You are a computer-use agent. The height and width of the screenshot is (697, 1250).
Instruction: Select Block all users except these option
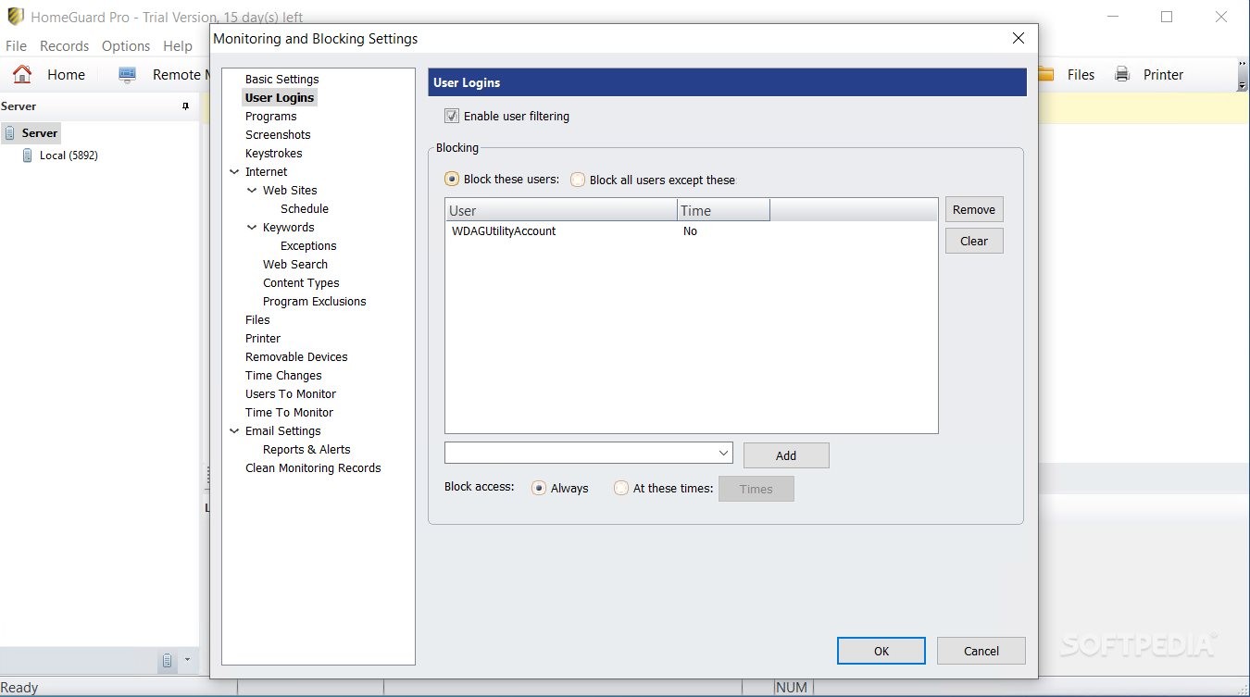click(x=578, y=180)
